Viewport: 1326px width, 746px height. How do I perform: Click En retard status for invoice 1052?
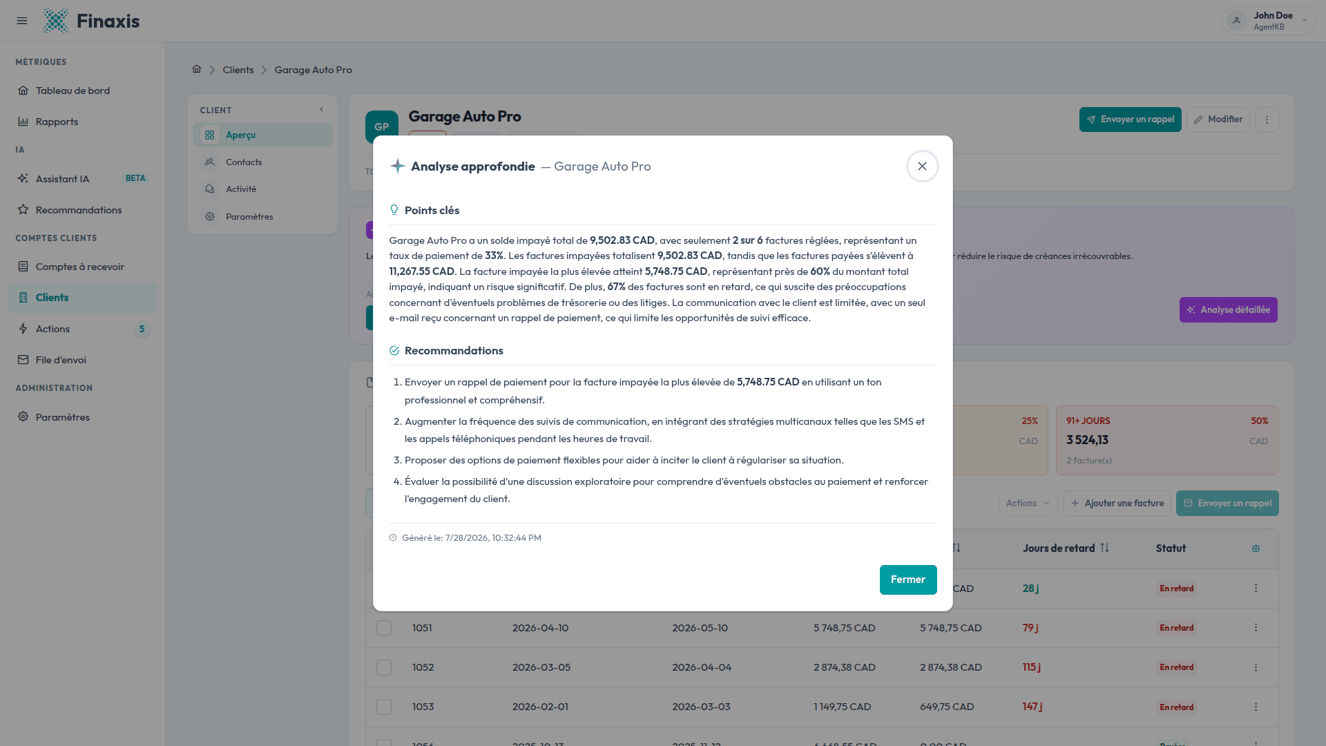click(x=1177, y=667)
